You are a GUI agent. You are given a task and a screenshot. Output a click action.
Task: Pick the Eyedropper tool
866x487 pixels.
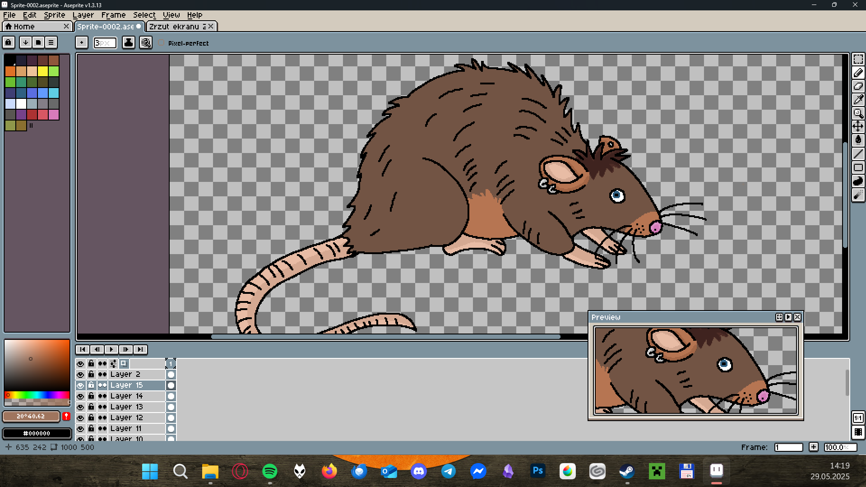pos(858,100)
